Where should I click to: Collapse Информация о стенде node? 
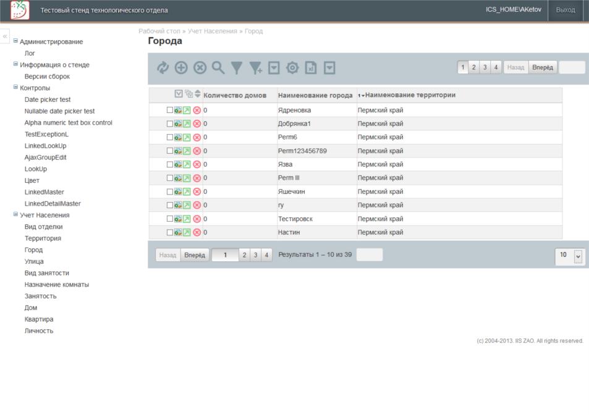coord(15,64)
